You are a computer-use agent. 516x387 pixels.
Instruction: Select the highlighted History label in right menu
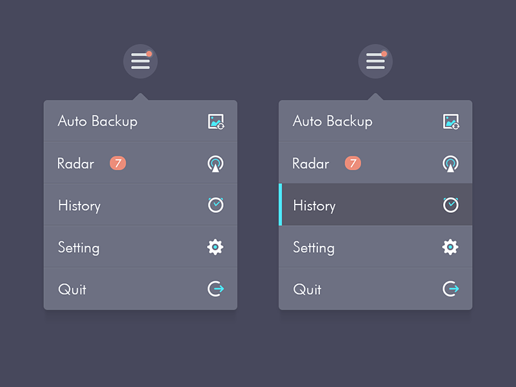[x=314, y=206]
